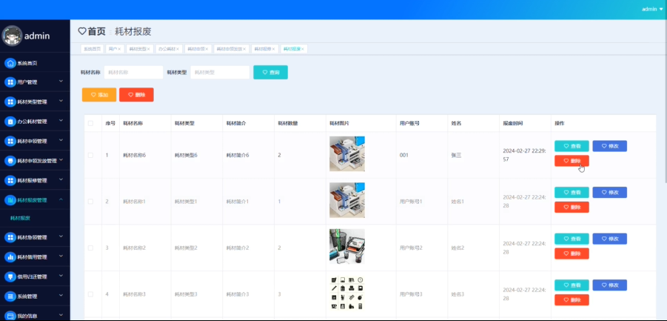The image size is (667, 321).
Task: Click the 张三 name cell
Action: click(x=455, y=155)
